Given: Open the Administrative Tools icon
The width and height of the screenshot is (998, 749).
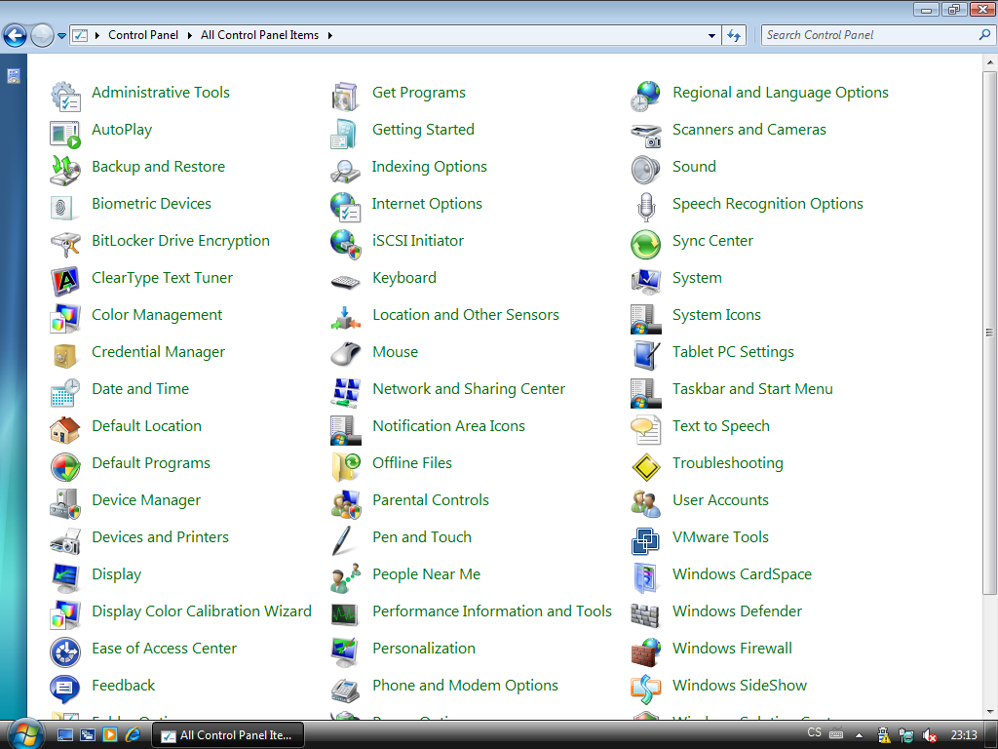Looking at the screenshot, I should tap(65, 97).
